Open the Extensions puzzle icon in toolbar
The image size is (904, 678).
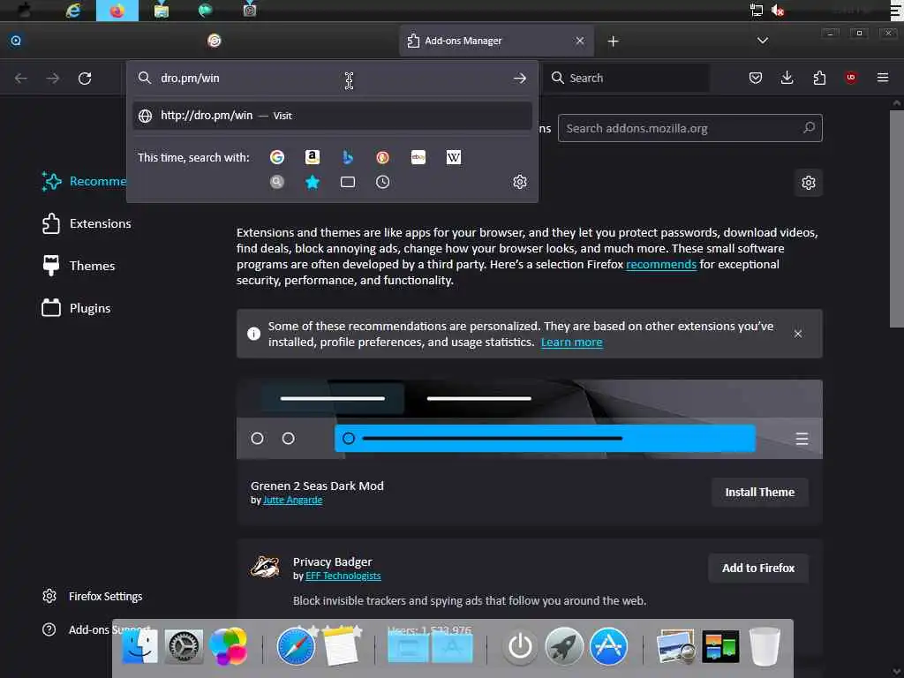pyautogui.click(x=819, y=78)
